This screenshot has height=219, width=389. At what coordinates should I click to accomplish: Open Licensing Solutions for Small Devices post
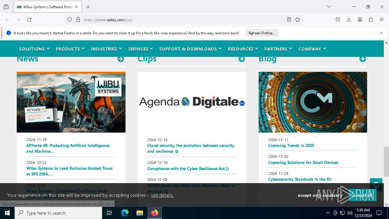tap(303, 162)
